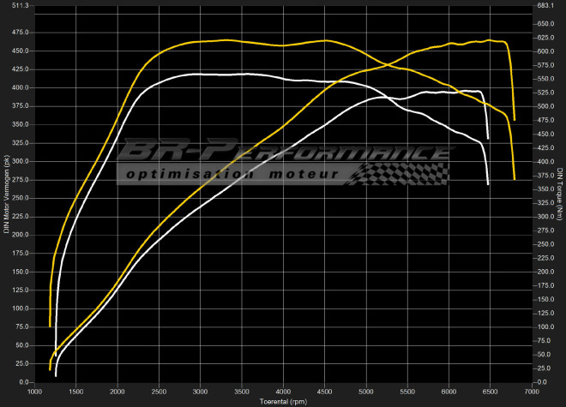
Task: Click the 250.0 left axis tick label
Action: pos(20,198)
